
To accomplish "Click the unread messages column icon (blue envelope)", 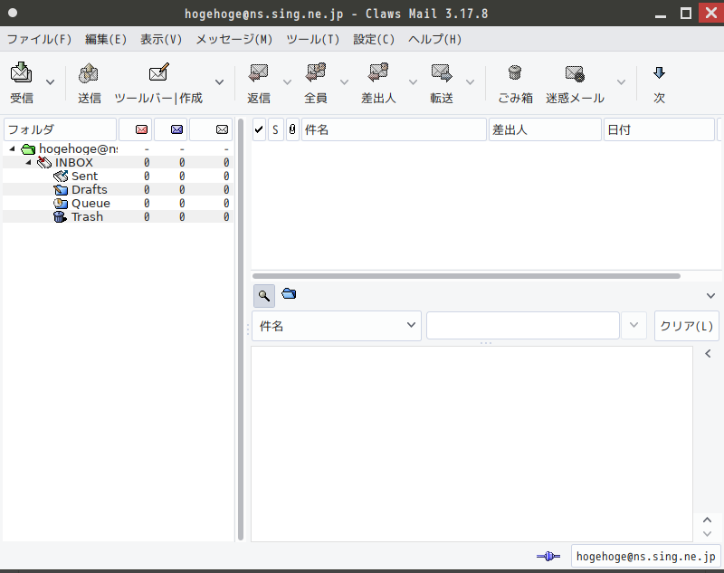I will (x=176, y=129).
